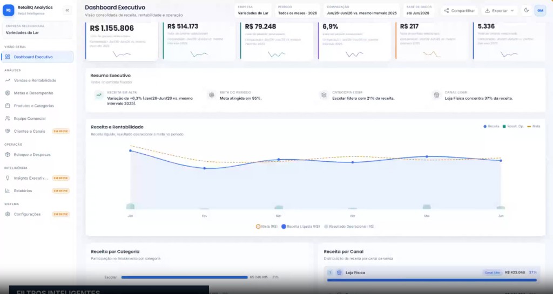
Task: Click the rank 1 badge beside Loja Física
Action: click(x=330, y=272)
